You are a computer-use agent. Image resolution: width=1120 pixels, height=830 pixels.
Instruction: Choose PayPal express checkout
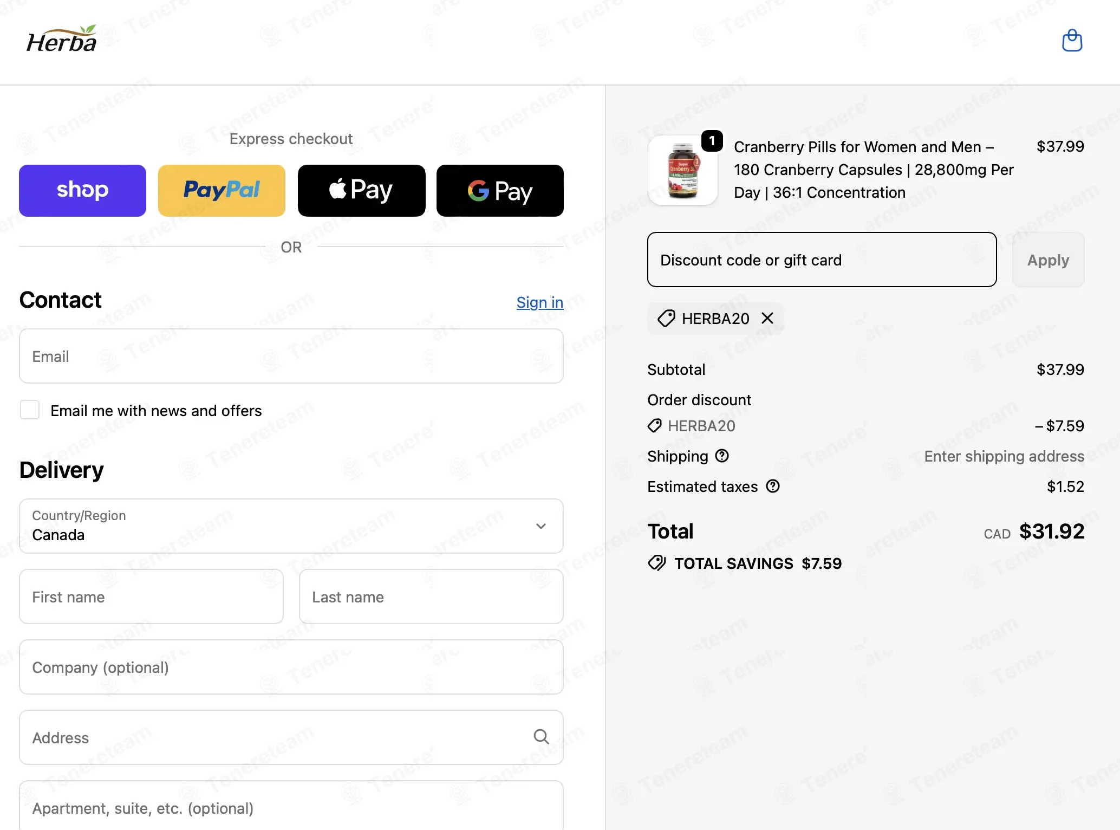pos(222,191)
